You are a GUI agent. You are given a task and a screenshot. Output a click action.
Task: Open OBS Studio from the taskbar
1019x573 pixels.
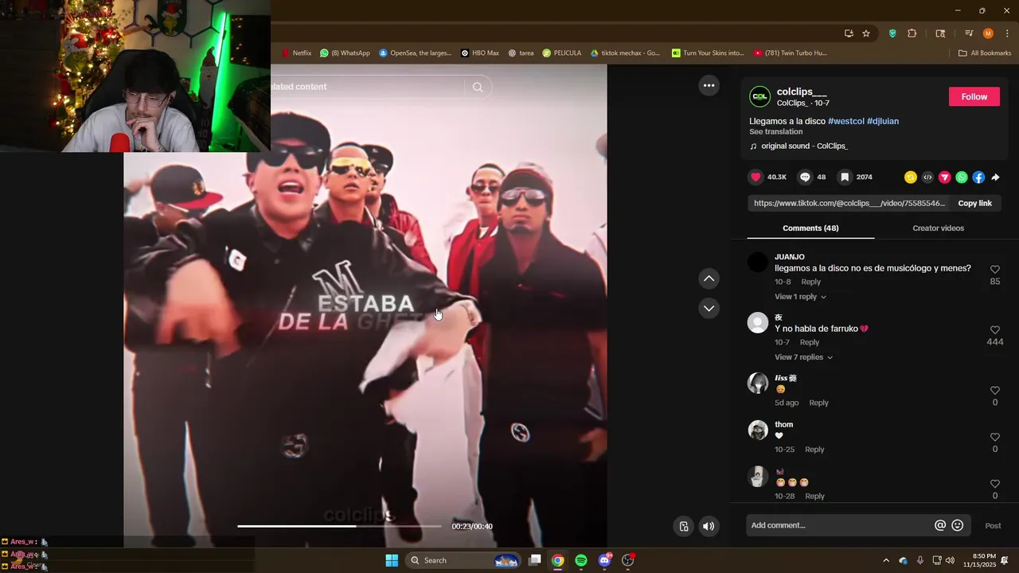coord(627,560)
